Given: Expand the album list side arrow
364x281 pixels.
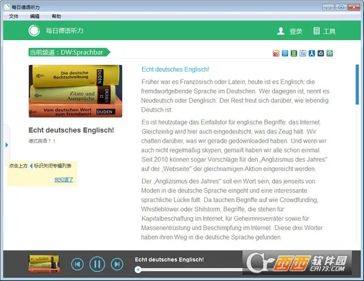Looking at the screenshot, I should click(7, 145).
